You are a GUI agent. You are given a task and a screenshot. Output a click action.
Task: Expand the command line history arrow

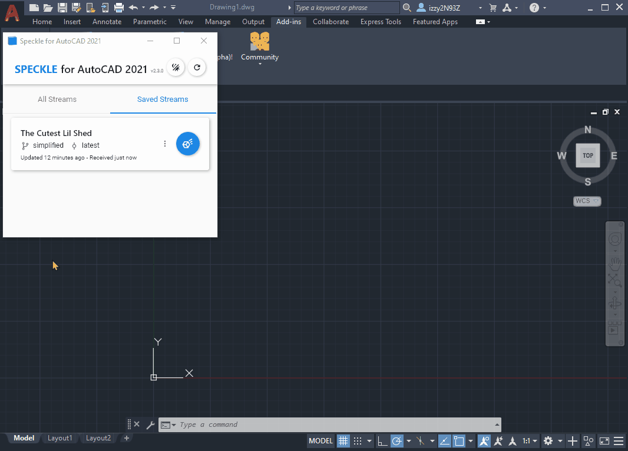(497, 425)
